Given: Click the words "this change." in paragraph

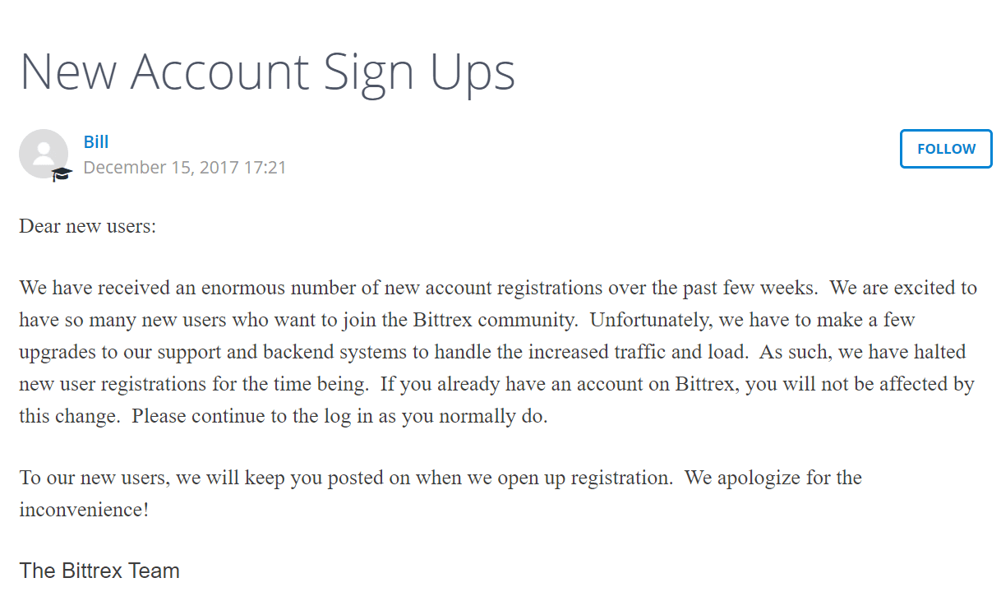Looking at the screenshot, I should [x=71, y=416].
